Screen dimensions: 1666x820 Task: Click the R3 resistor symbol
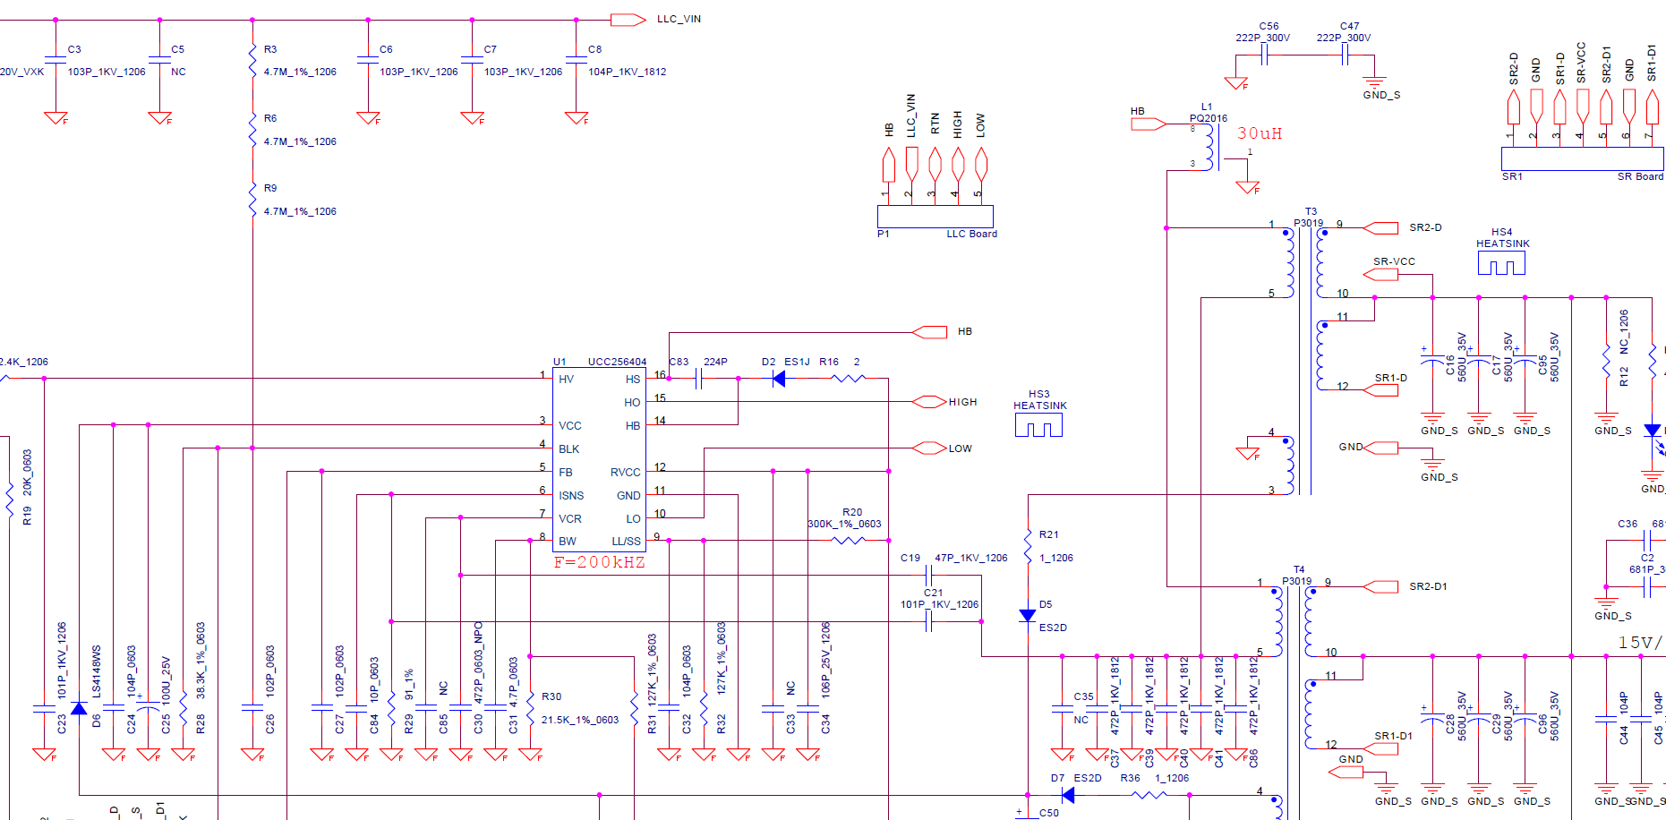252,61
